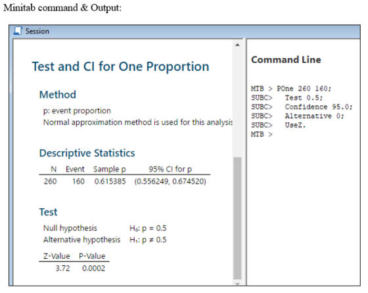
Task: Click the scrollbar thumb in the Session output
Action: (237, 218)
